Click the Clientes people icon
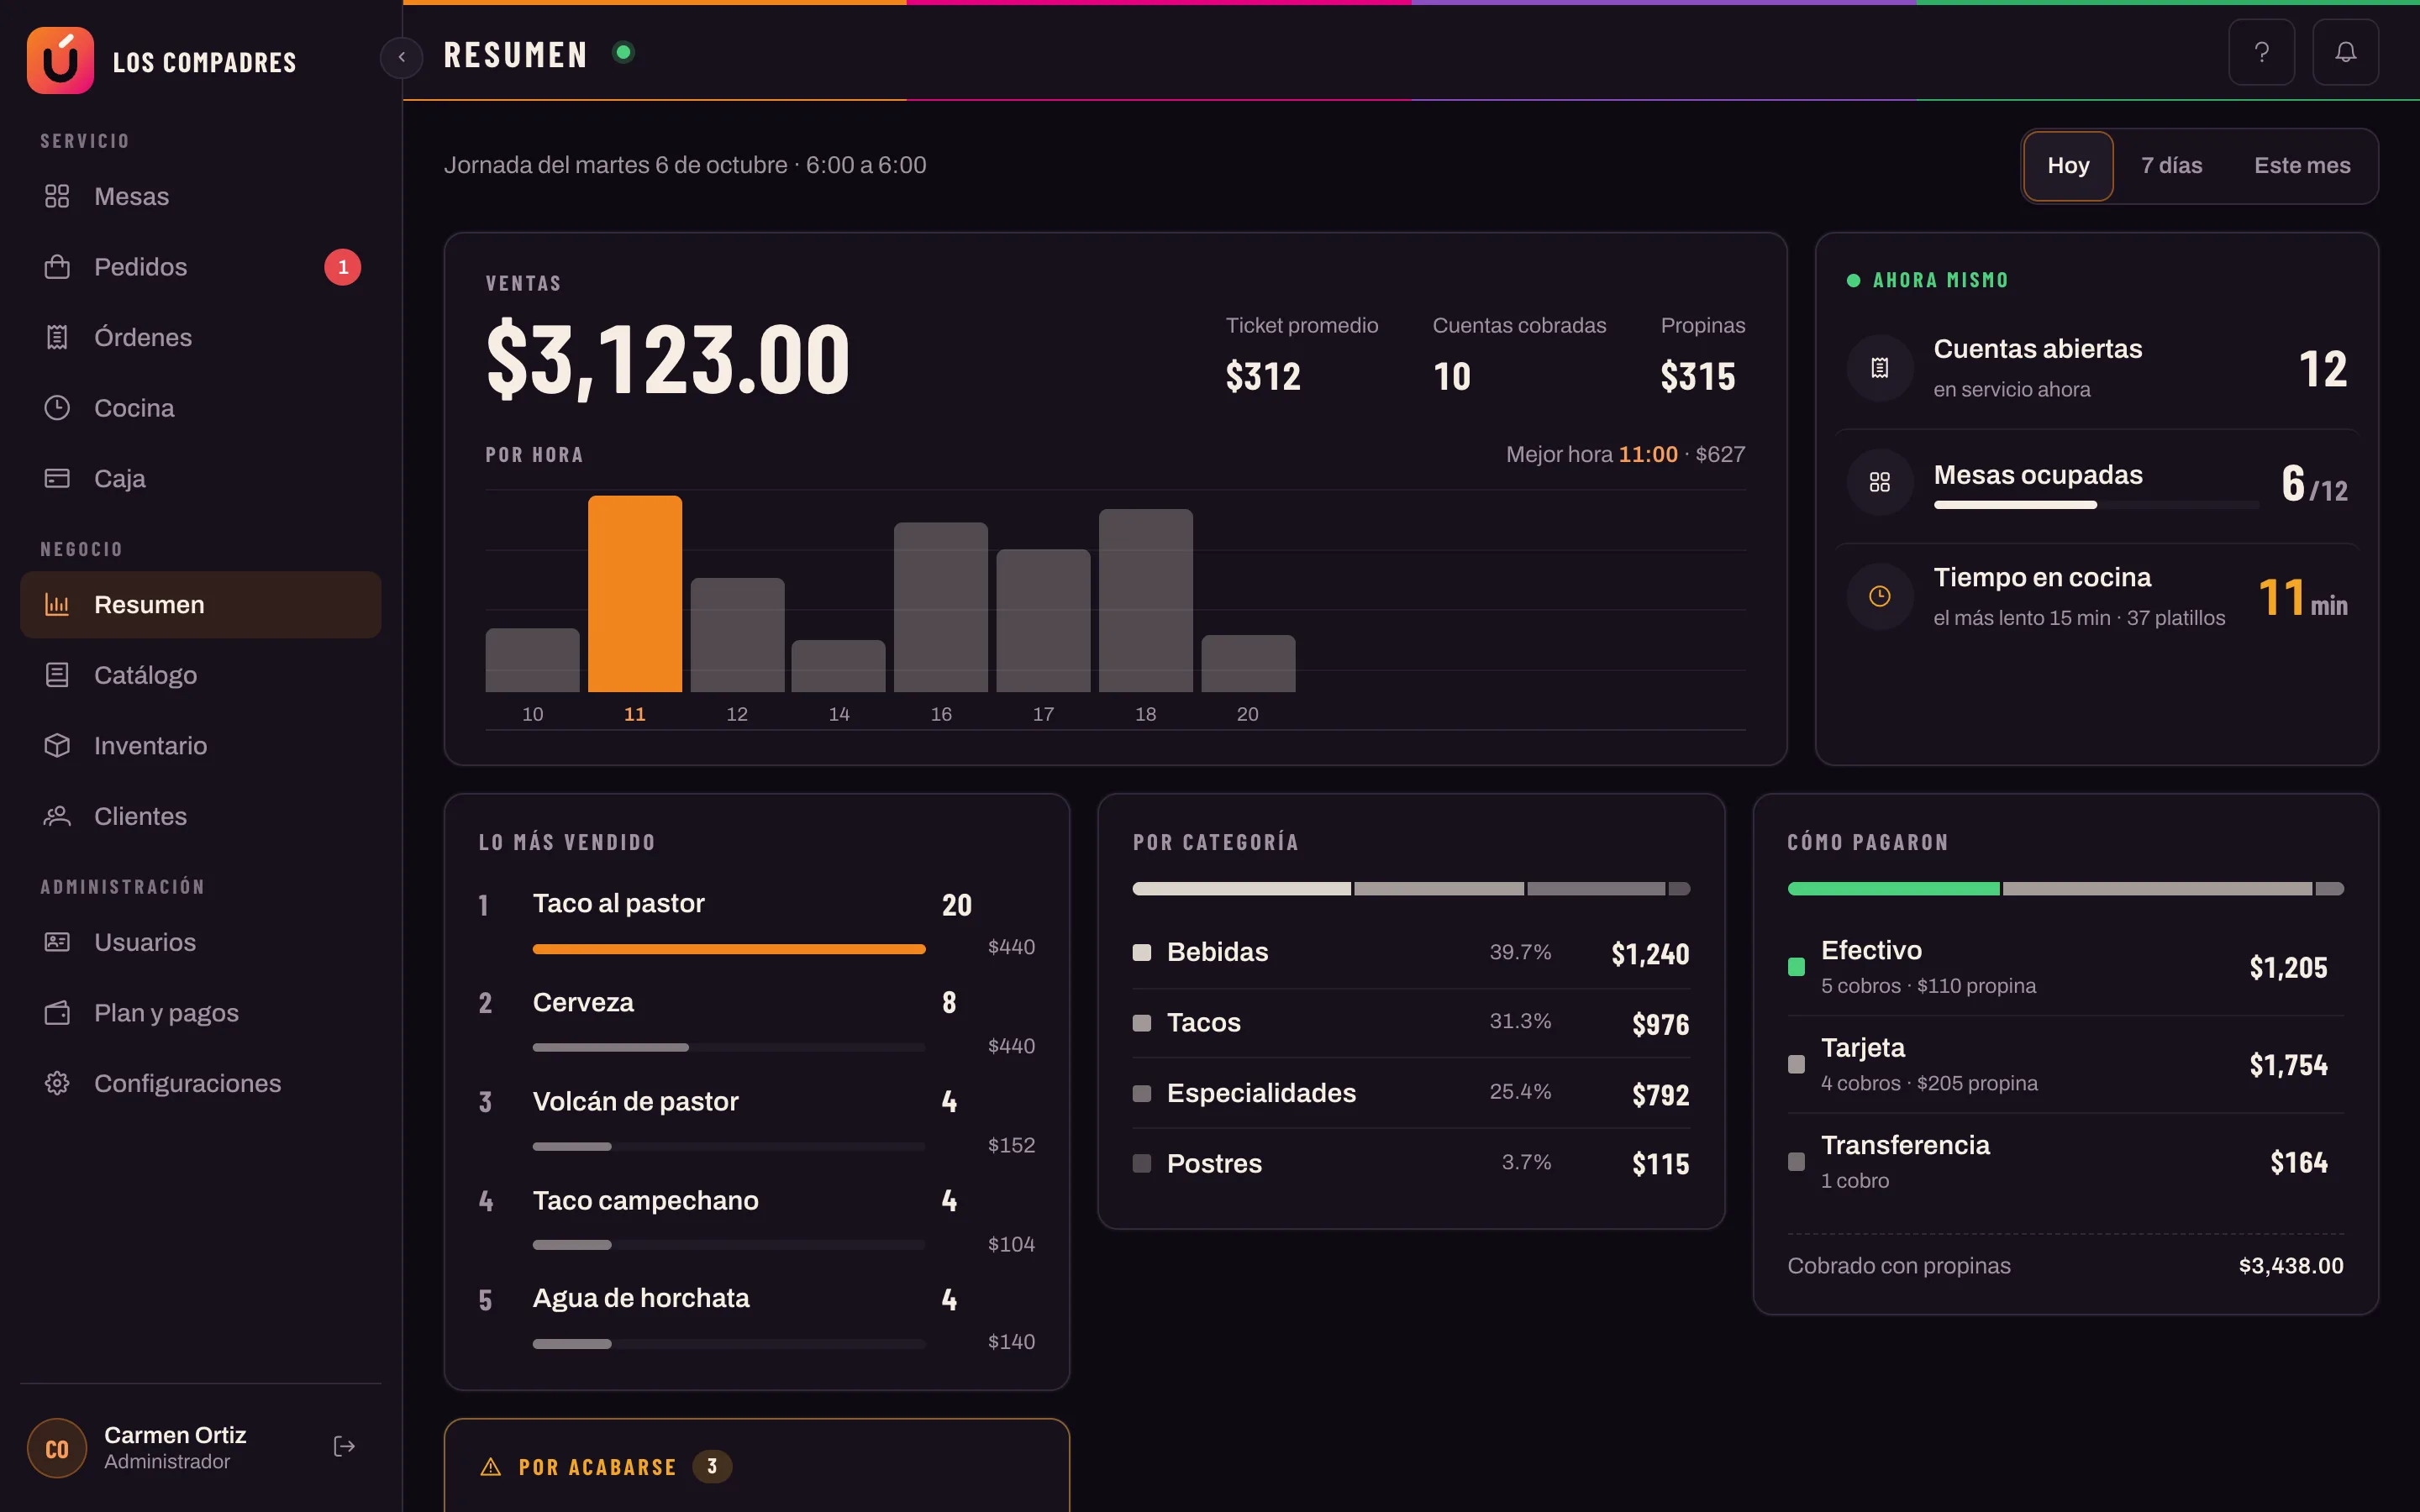This screenshot has width=2420, height=1512. point(57,816)
